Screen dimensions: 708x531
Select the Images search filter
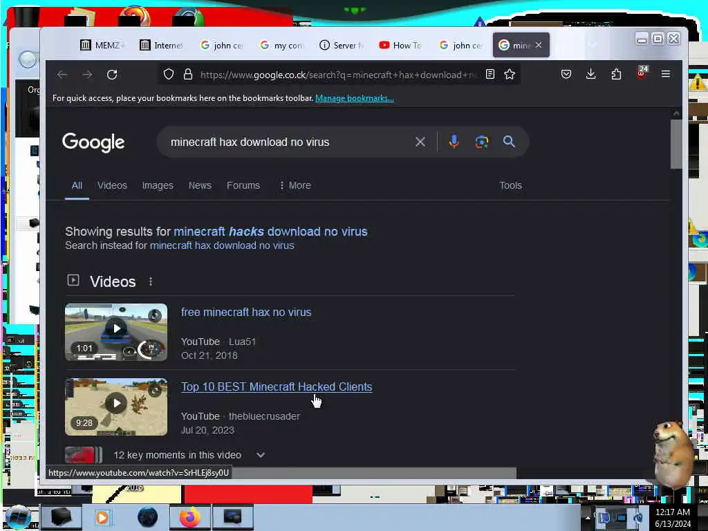point(158,185)
